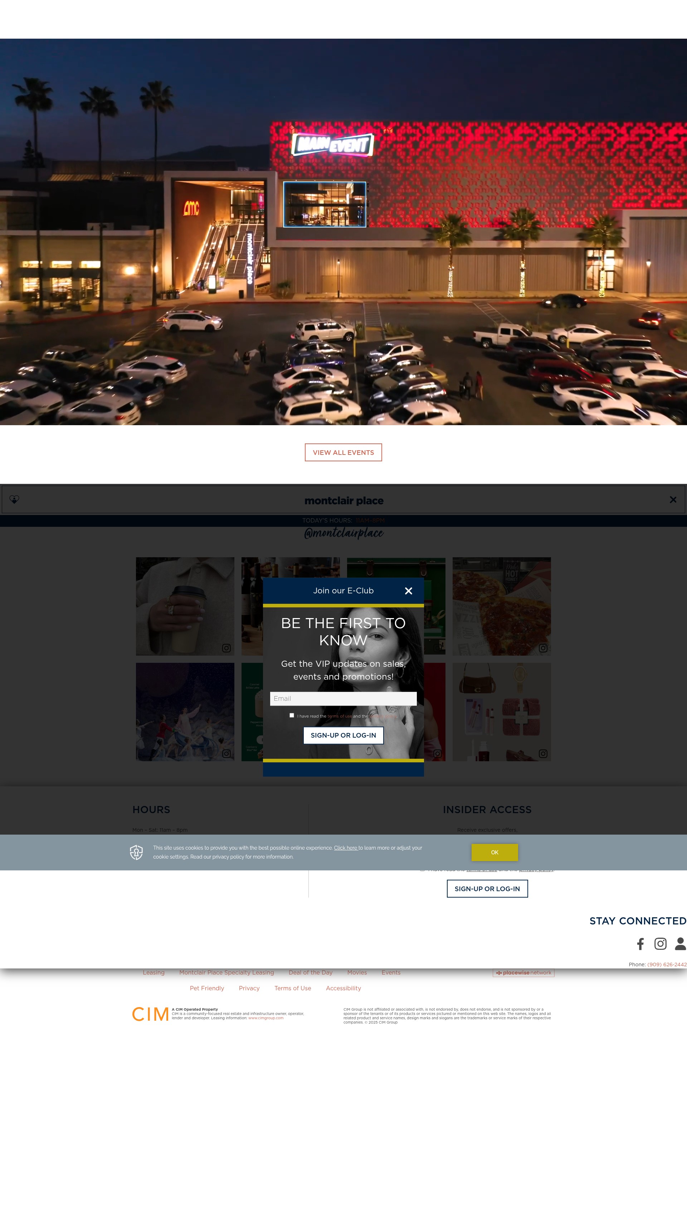
Task: Click the user profile icon under Stay Connected
Action: pyautogui.click(x=680, y=943)
